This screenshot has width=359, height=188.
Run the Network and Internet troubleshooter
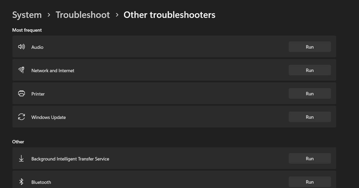(310, 70)
